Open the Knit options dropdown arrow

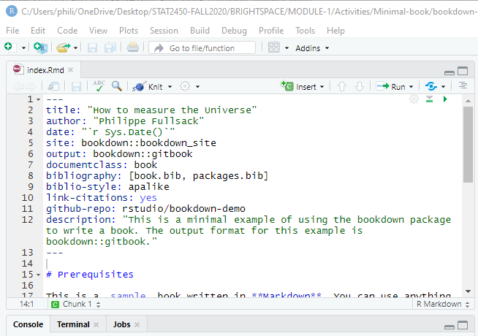(x=170, y=87)
